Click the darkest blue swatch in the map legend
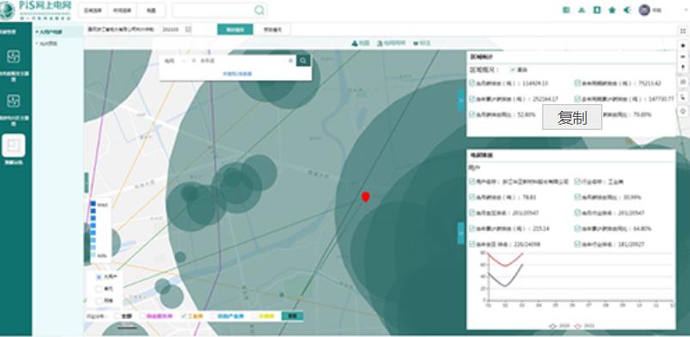This screenshot has height=337, width=690. [x=93, y=204]
